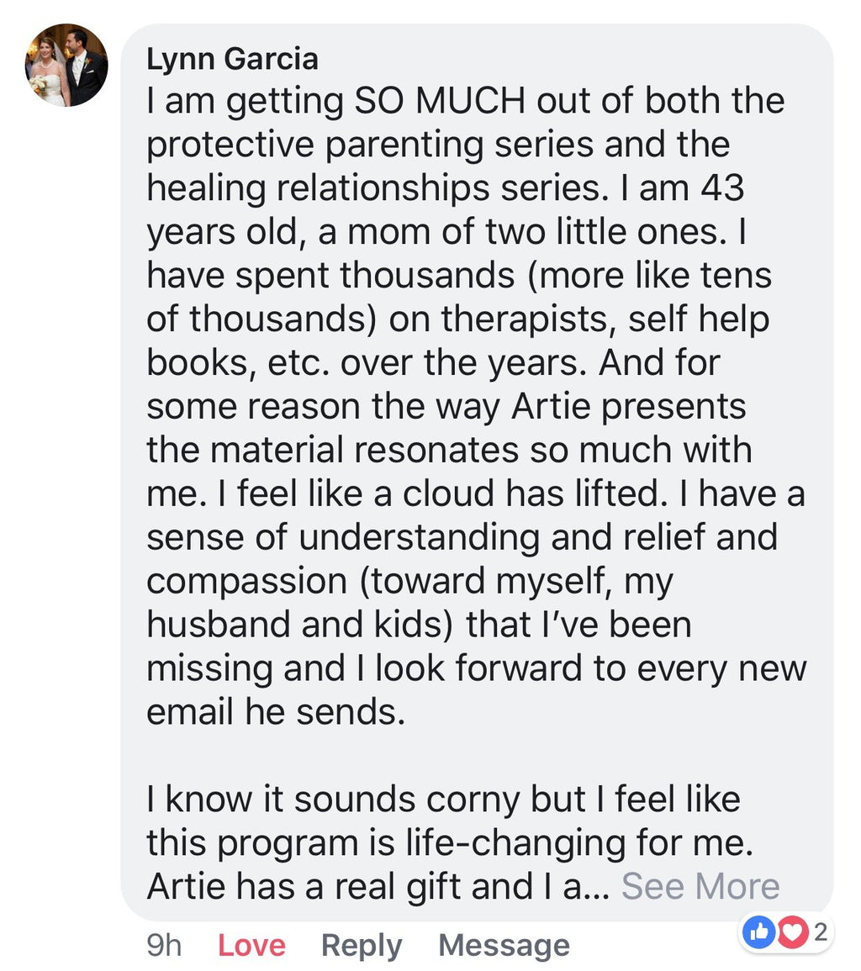Expand the comment with See More

point(700,886)
